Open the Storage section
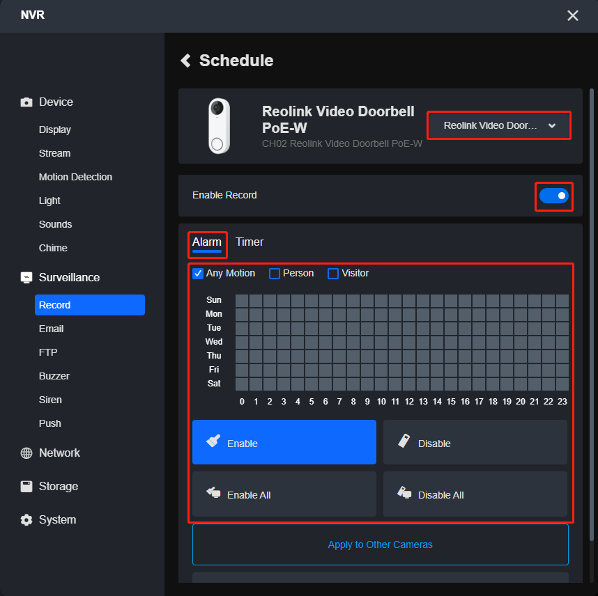The image size is (598, 596). pos(59,487)
